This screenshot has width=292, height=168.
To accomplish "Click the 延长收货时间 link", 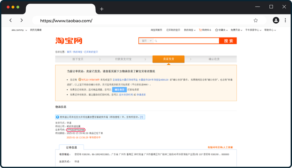I will point(126,95).
